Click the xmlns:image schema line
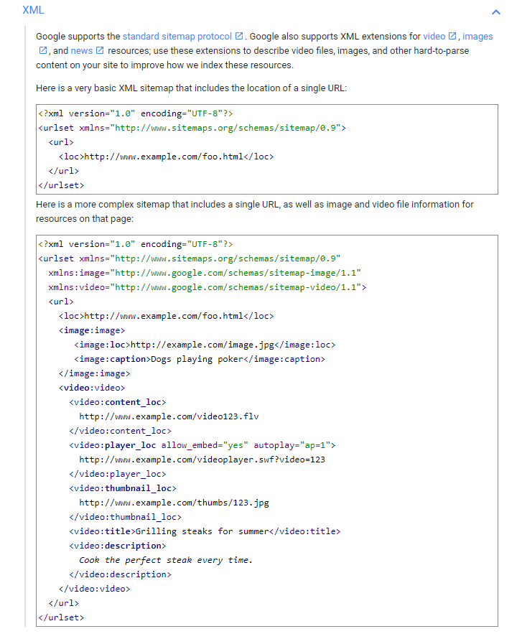 click(x=205, y=273)
